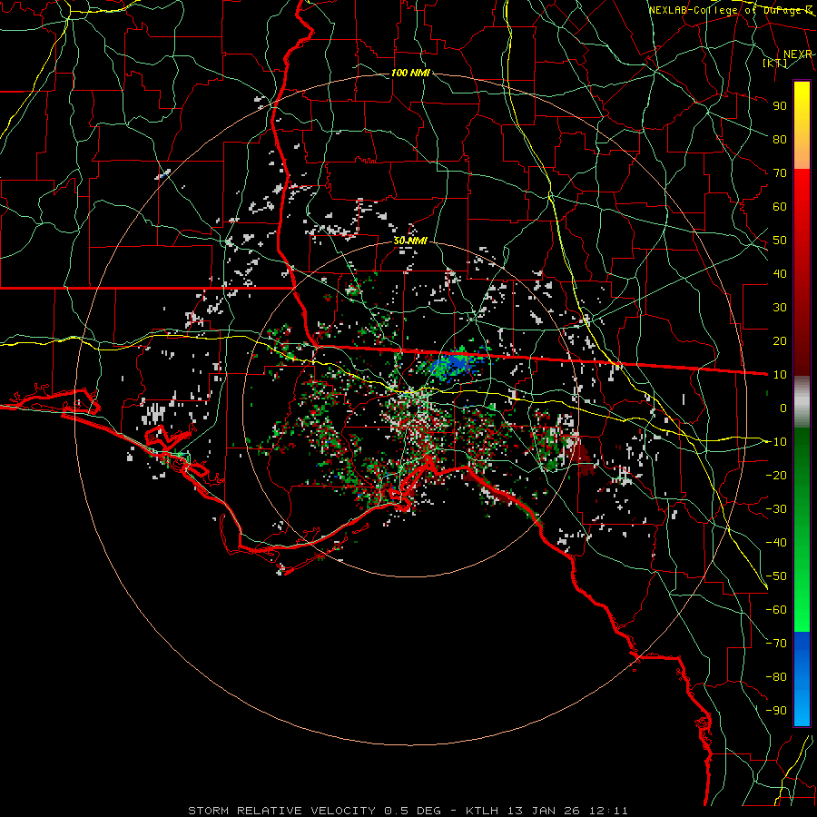The image size is (817, 817).
Task: Click the -60 value on velocity scale
Action: click(x=776, y=610)
